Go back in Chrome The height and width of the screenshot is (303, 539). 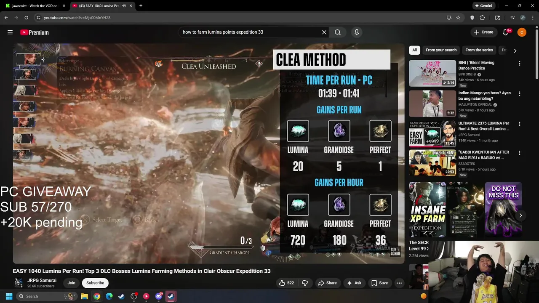(6, 18)
